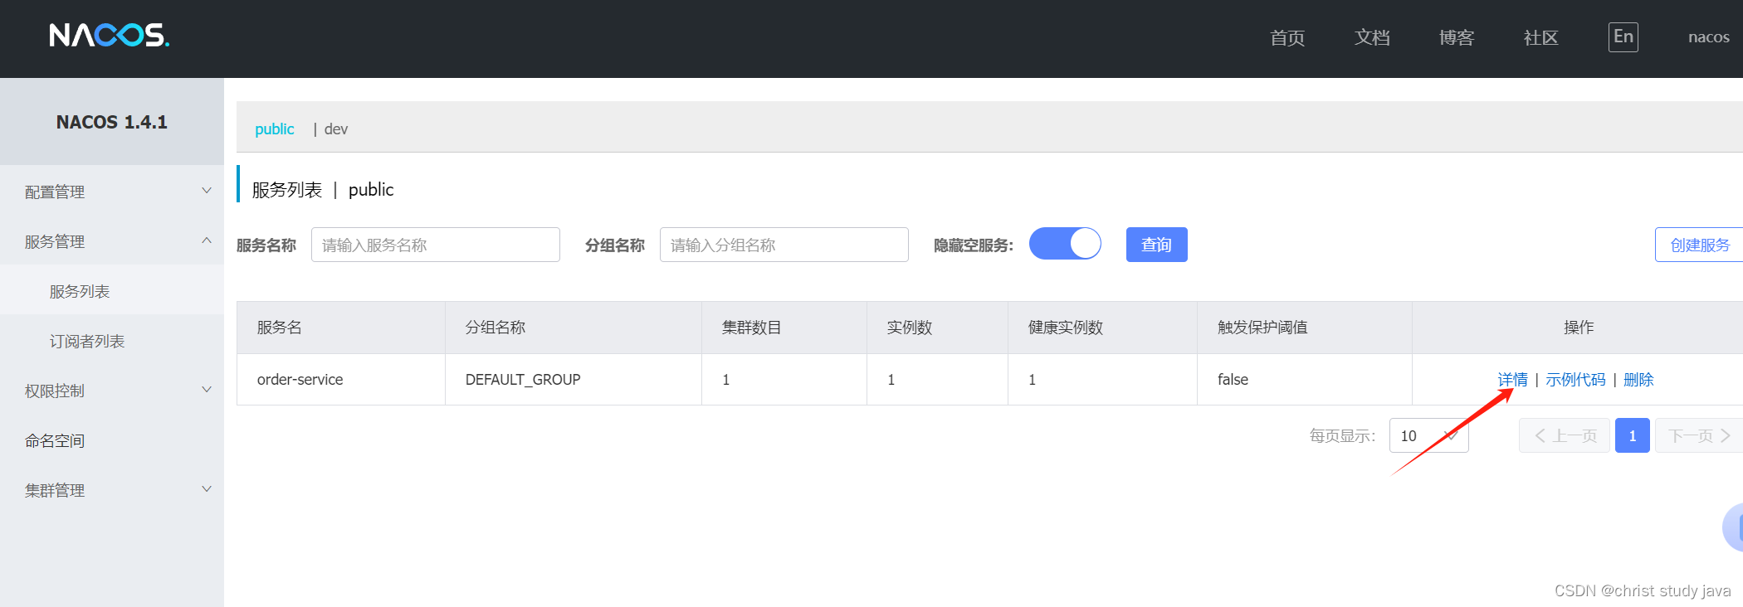Viewport: 1743px width, 607px height.
Task: Click the 创建服务 button
Action: click(1699, 245)
